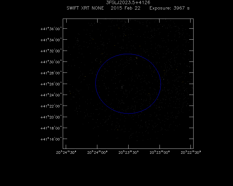Click the declination label +41°18'00"
233x186 pixels.
[51, 128]
